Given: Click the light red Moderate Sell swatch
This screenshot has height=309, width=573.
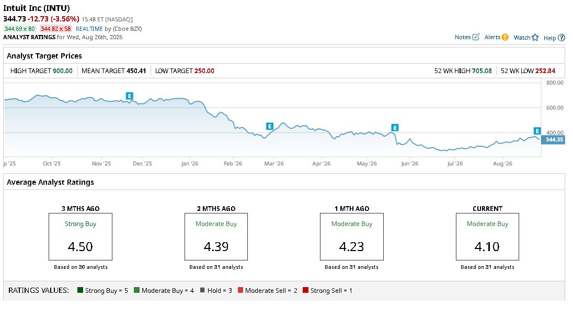Looking at the screenshot, I should coord(240,290).
